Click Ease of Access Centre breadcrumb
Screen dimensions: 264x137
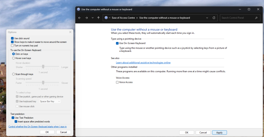point(123,18)
